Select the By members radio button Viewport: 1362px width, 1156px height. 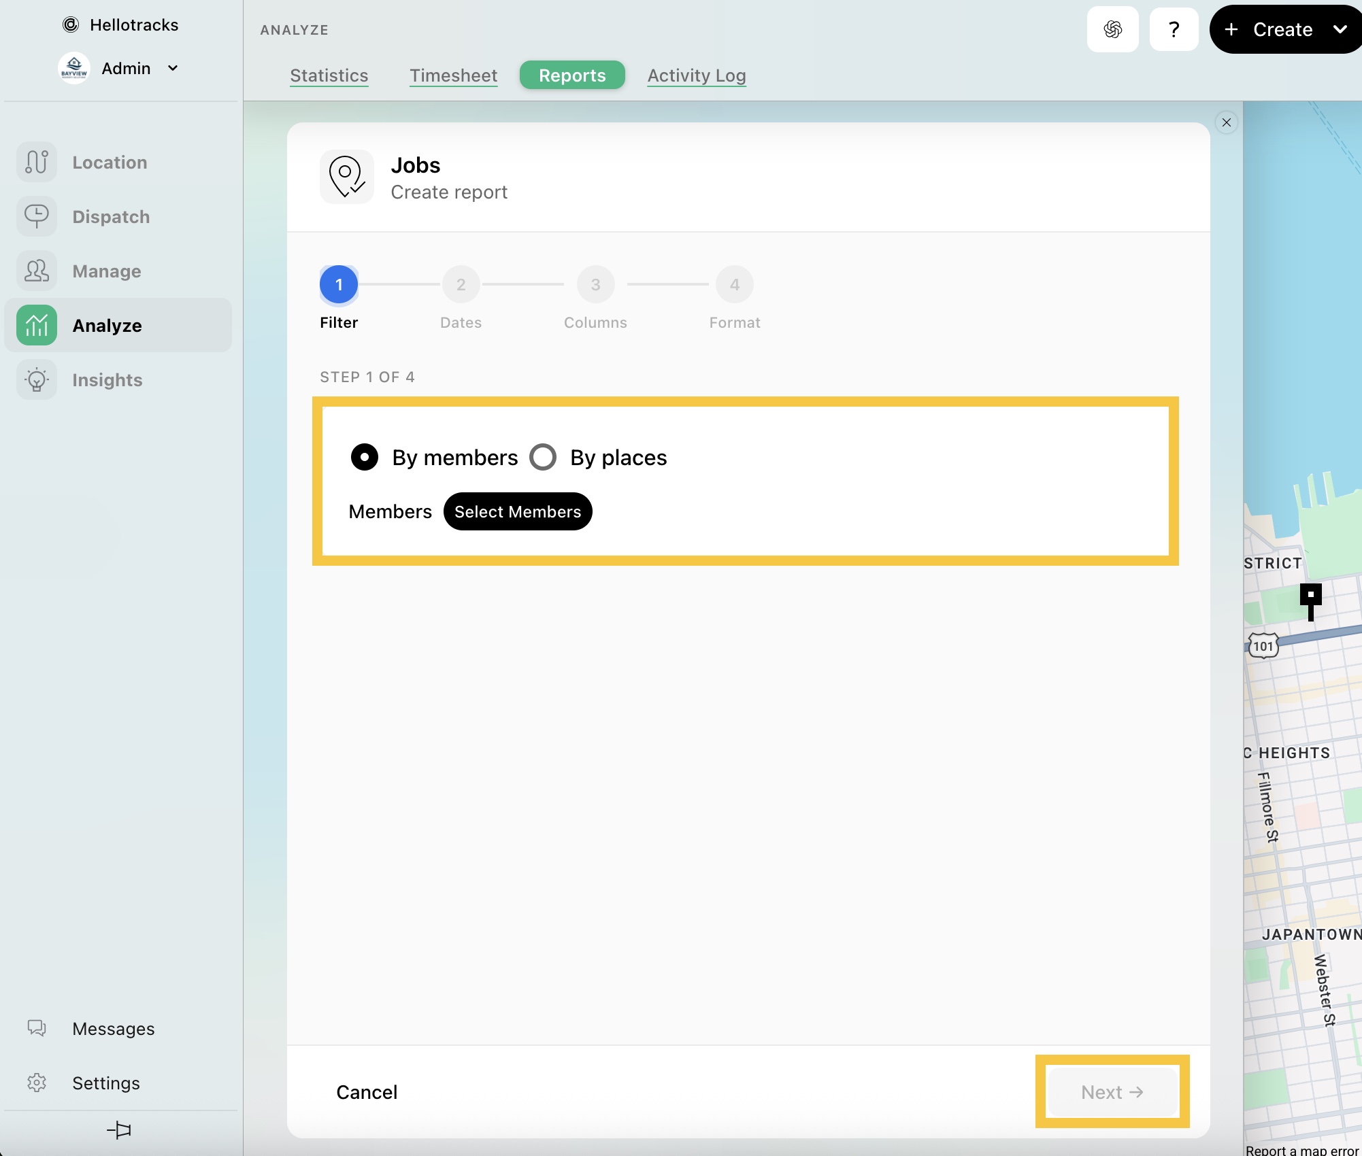point(365,457)
